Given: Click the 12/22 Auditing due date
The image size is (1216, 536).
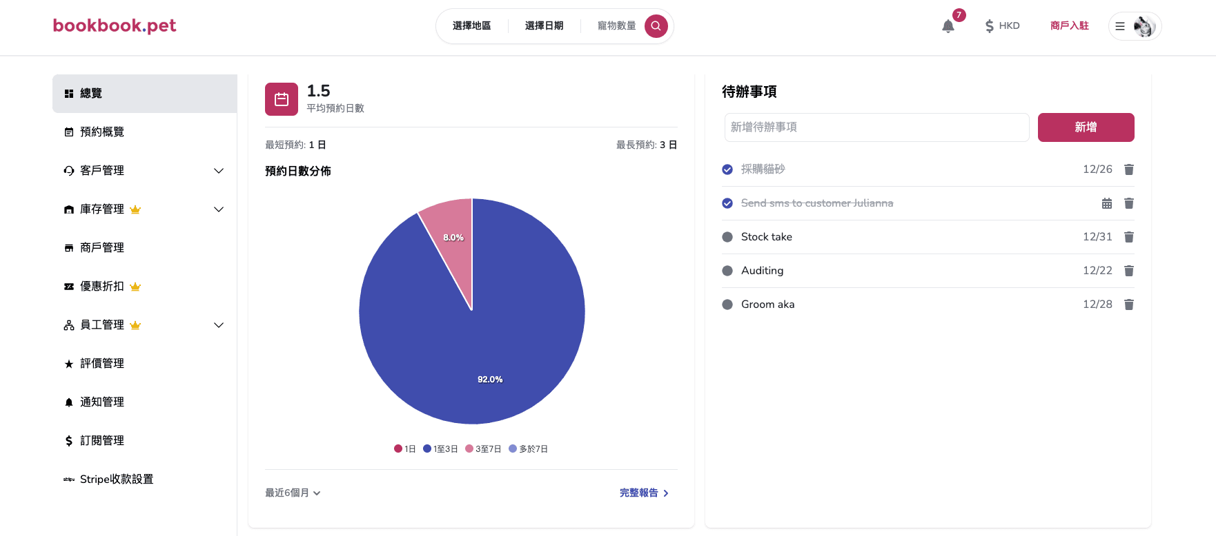Looking at the screenshot, I should click(1097, 271).
